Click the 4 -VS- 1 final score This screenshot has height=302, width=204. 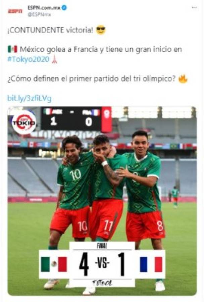(102, 264)
